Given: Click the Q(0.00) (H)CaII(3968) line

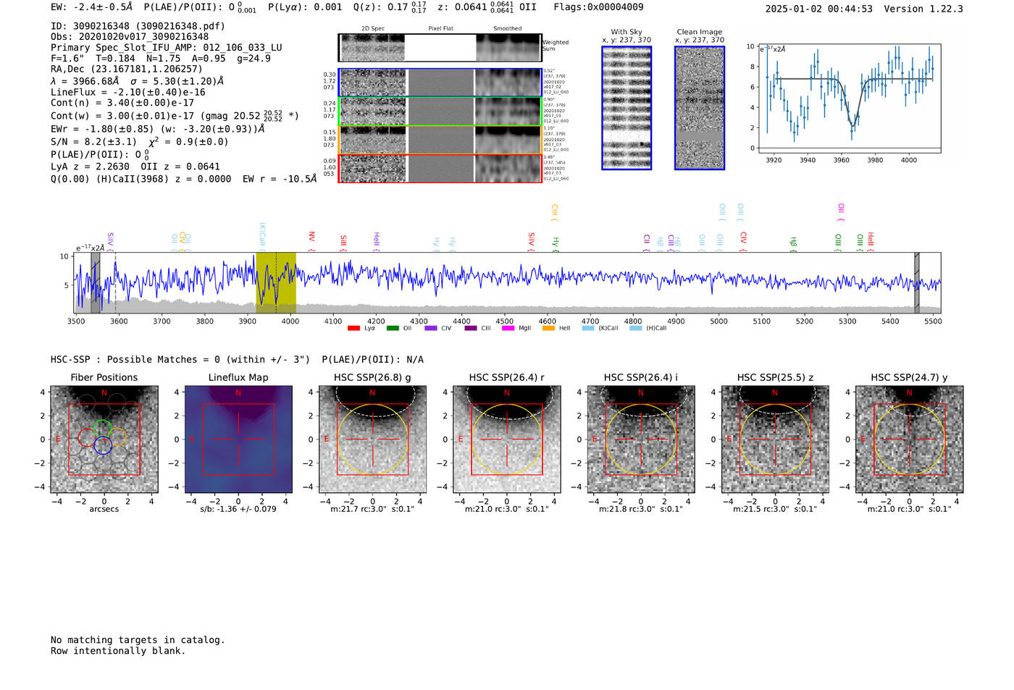Looking at the screenshot, I should (184, 179).
